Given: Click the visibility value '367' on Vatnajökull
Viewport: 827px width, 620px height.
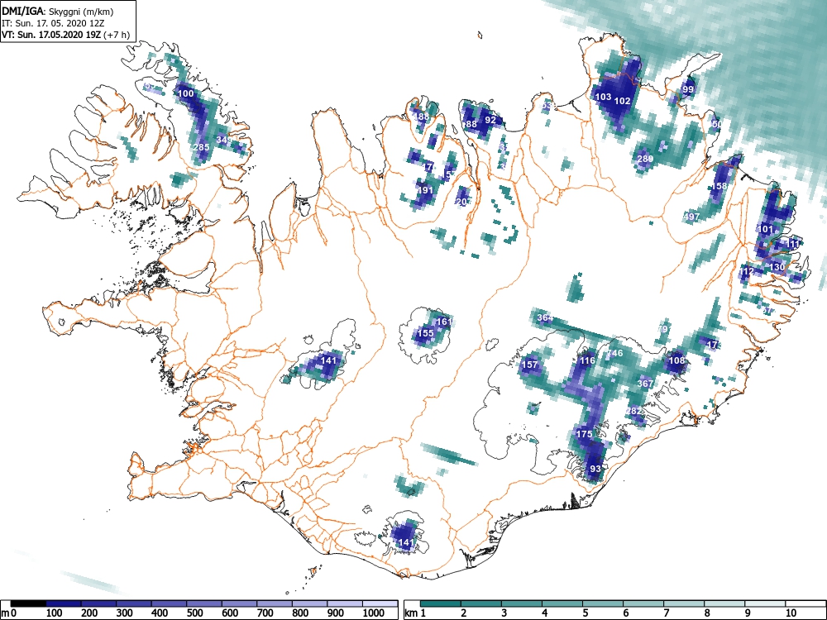Looking at the screenshot, I should click(x=645, y=384).
